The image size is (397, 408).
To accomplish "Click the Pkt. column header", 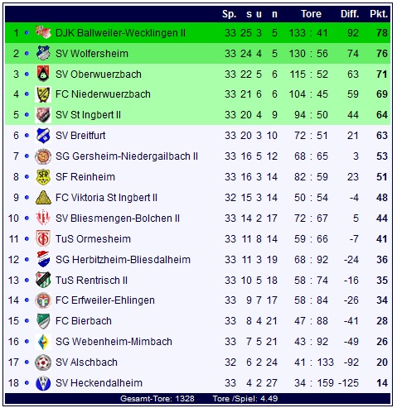I will (x=379, y=14).
